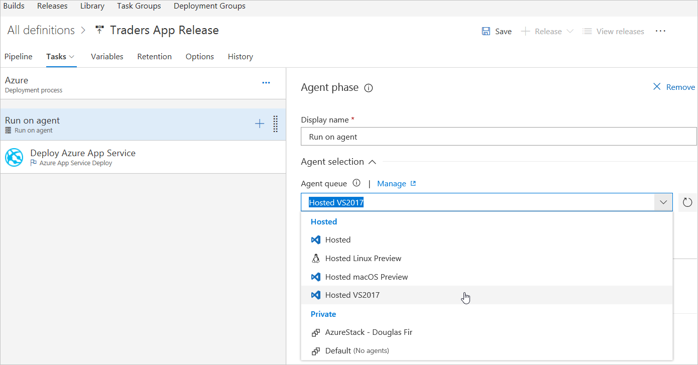Switch to the Retention tab
The image size is (698, 365).
(x=155, y=56)
